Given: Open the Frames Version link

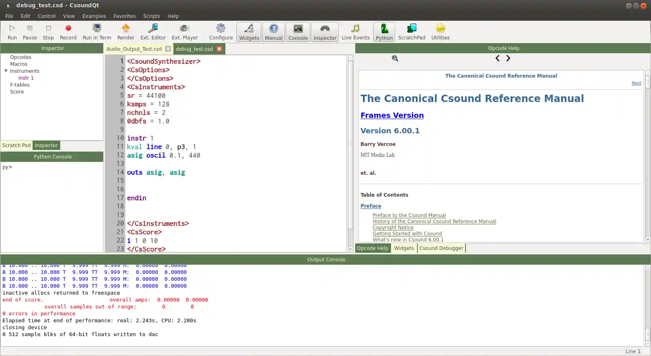Looking at the screenshot, I should pos(392,115).
